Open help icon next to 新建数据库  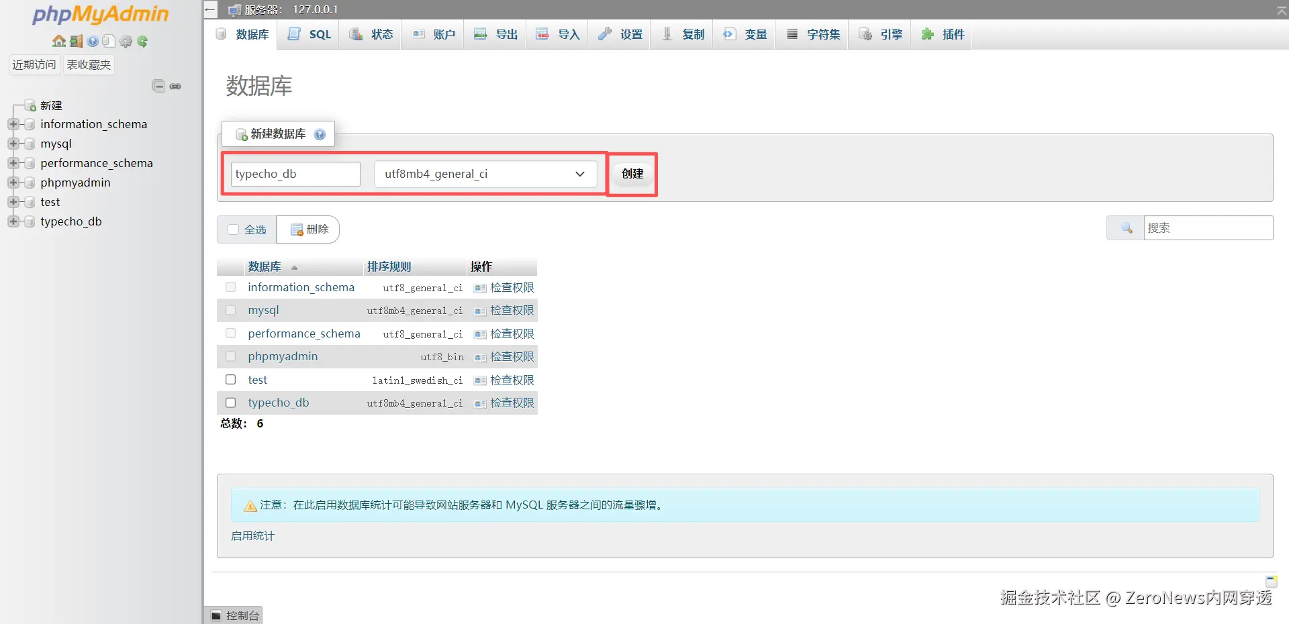[320, 134]
